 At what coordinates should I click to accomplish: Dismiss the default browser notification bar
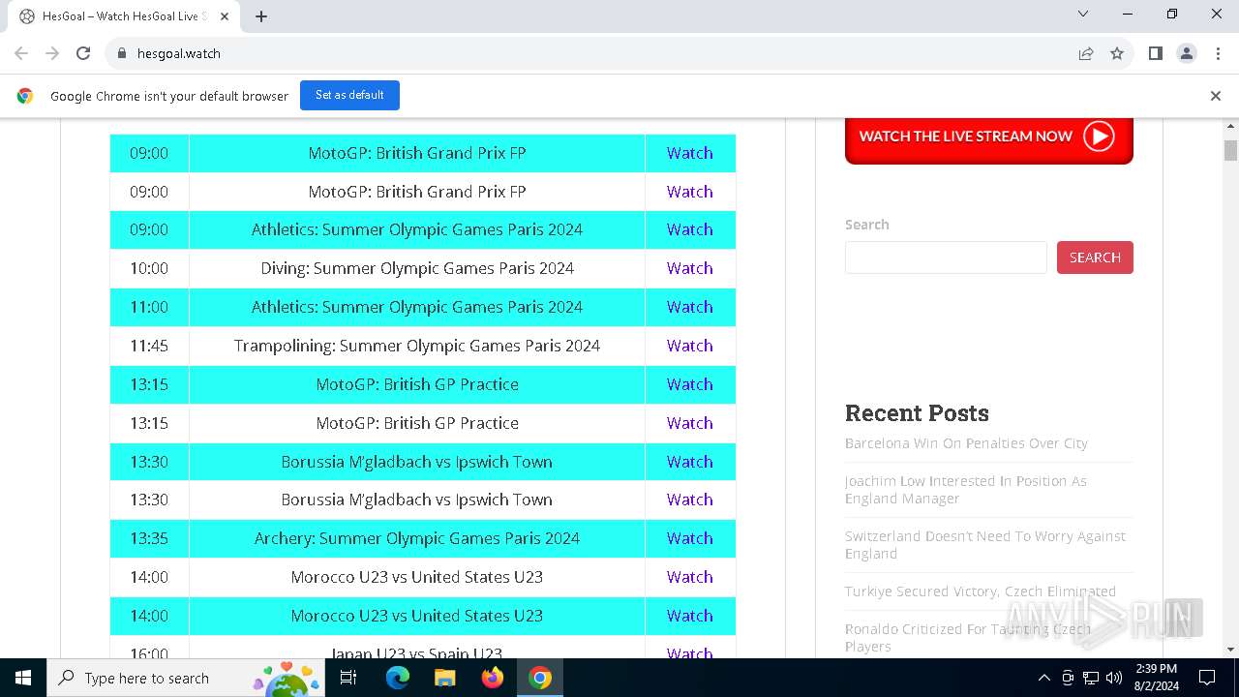(x=1216, y=96)
